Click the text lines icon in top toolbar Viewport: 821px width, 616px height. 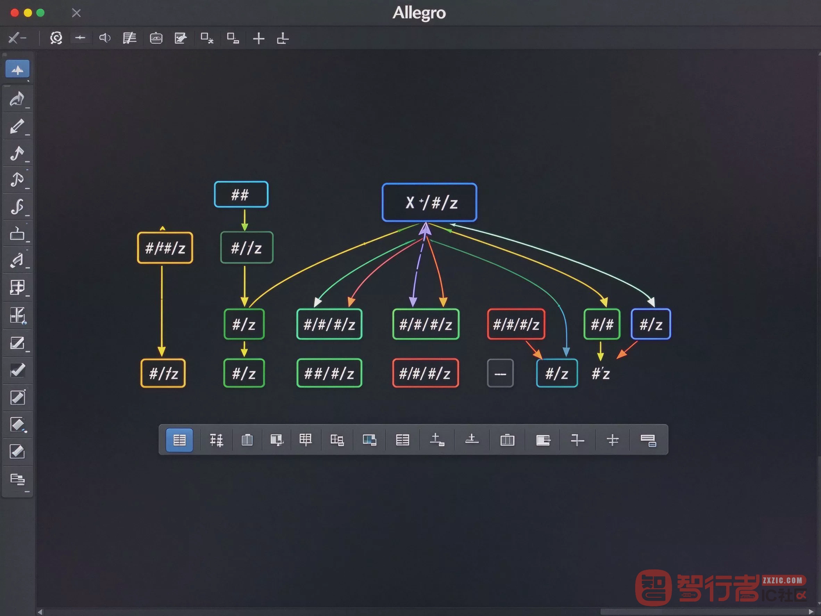[130, 38]
